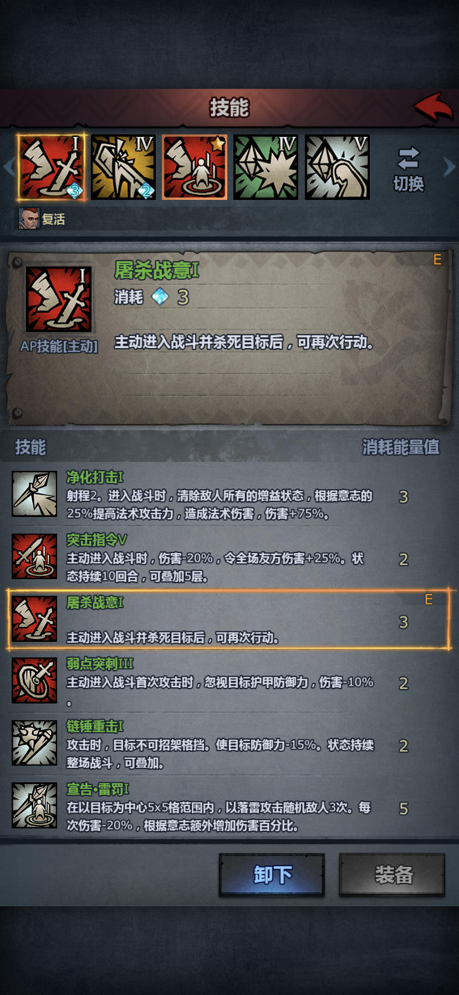Select the starred red skill slot

[x=195, y=167]
